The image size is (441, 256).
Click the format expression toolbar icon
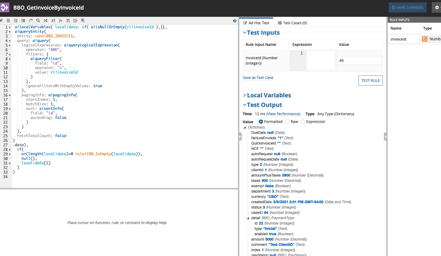23,21
